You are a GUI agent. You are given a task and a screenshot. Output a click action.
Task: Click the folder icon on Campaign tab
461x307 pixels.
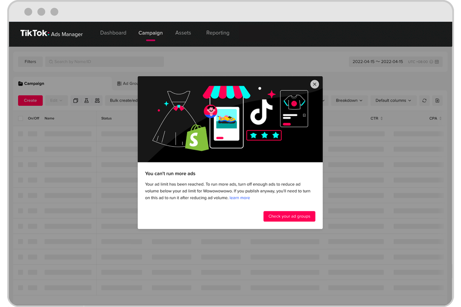[x=21, y=83]
